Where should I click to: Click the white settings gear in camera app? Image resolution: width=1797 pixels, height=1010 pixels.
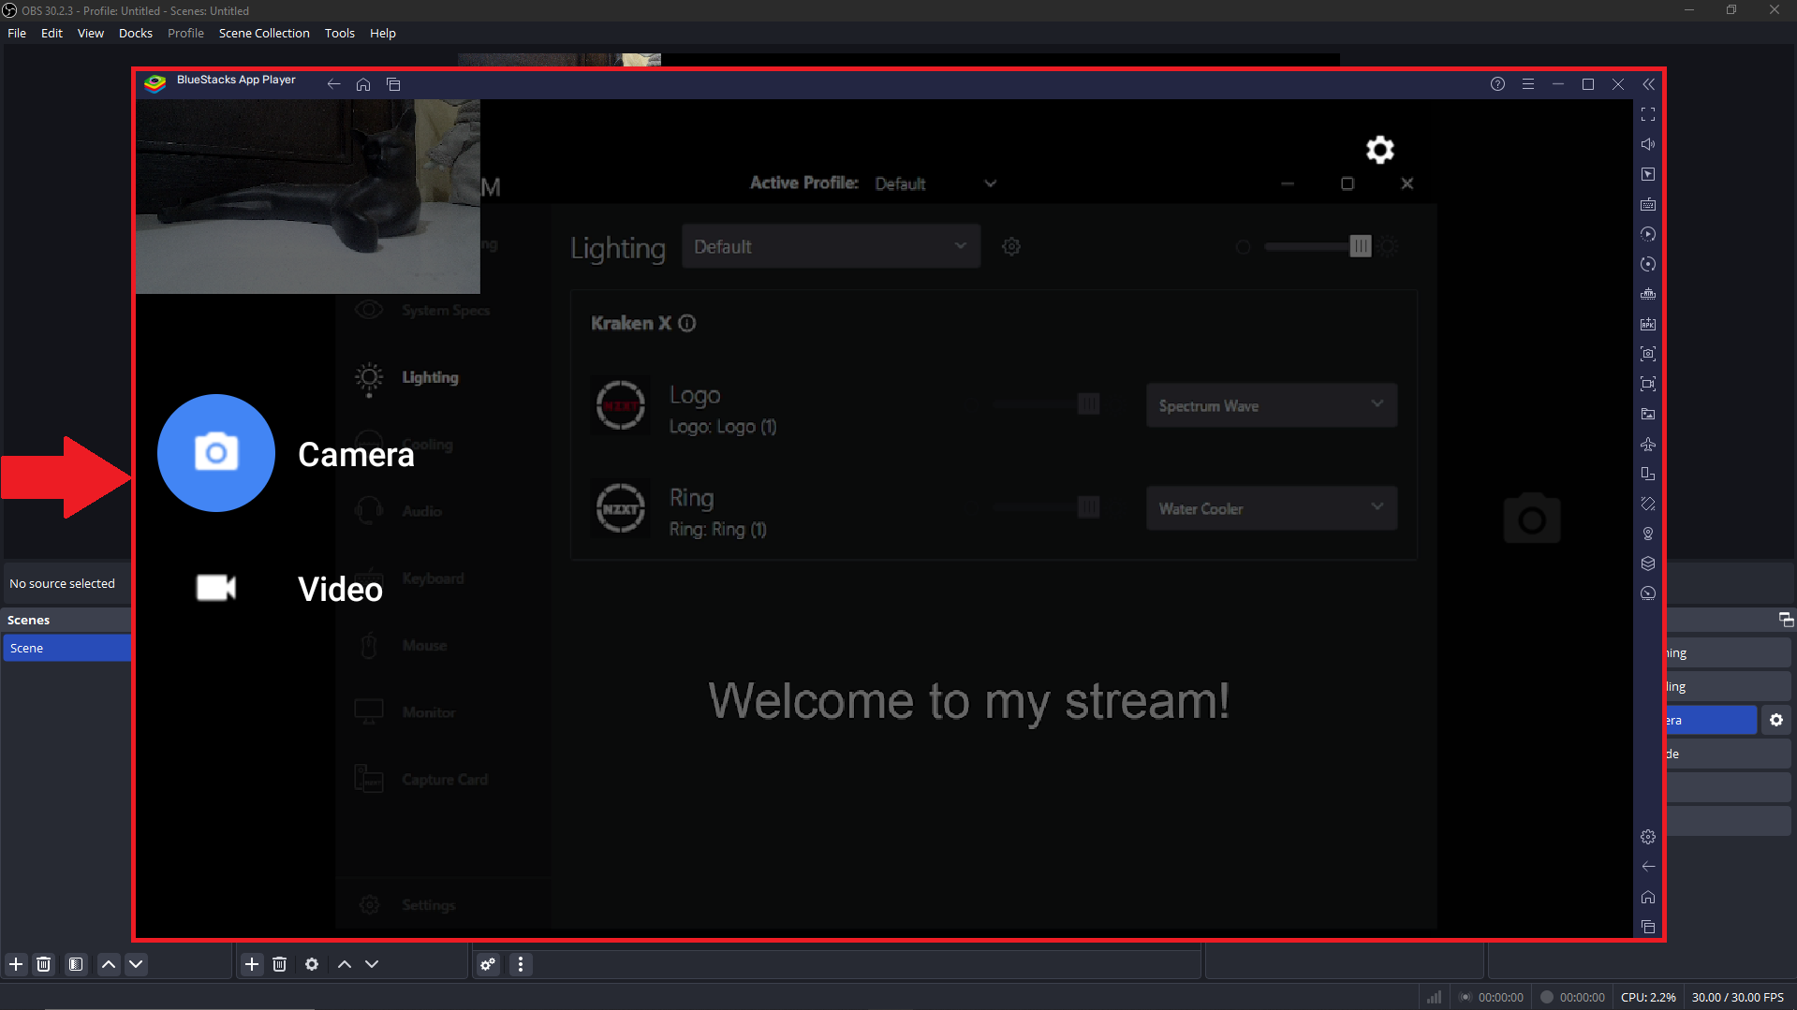(x=1380, y=150)
